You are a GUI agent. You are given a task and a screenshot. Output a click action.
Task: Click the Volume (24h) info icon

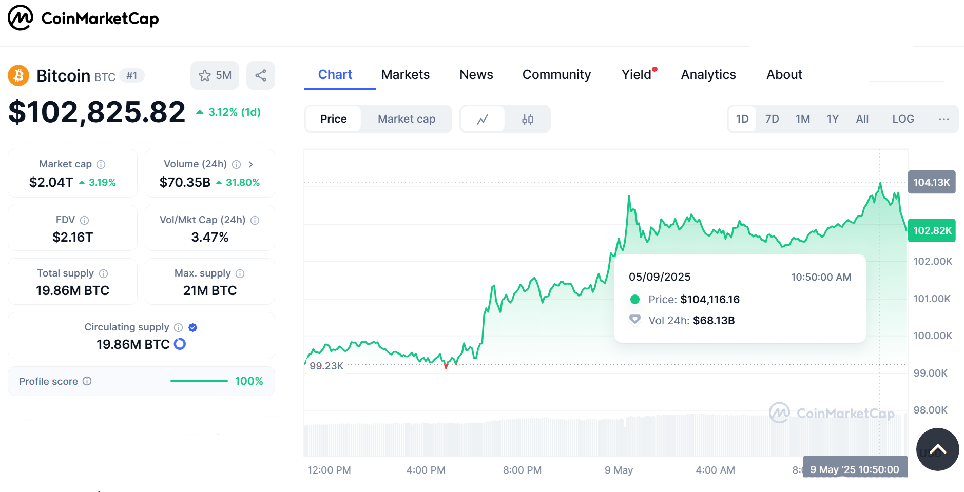[x=236, y=164]
